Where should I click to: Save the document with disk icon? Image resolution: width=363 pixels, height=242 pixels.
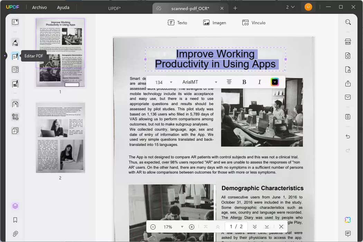348,117
